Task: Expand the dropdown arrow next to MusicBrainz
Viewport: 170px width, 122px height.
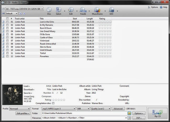Action: [x=105, y=11]
